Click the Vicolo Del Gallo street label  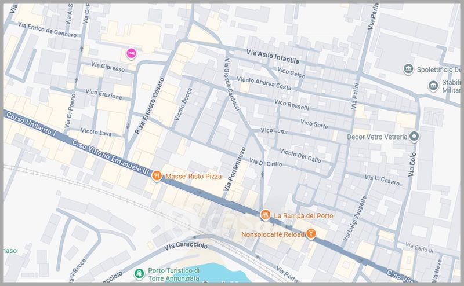(x=300, y=155)
